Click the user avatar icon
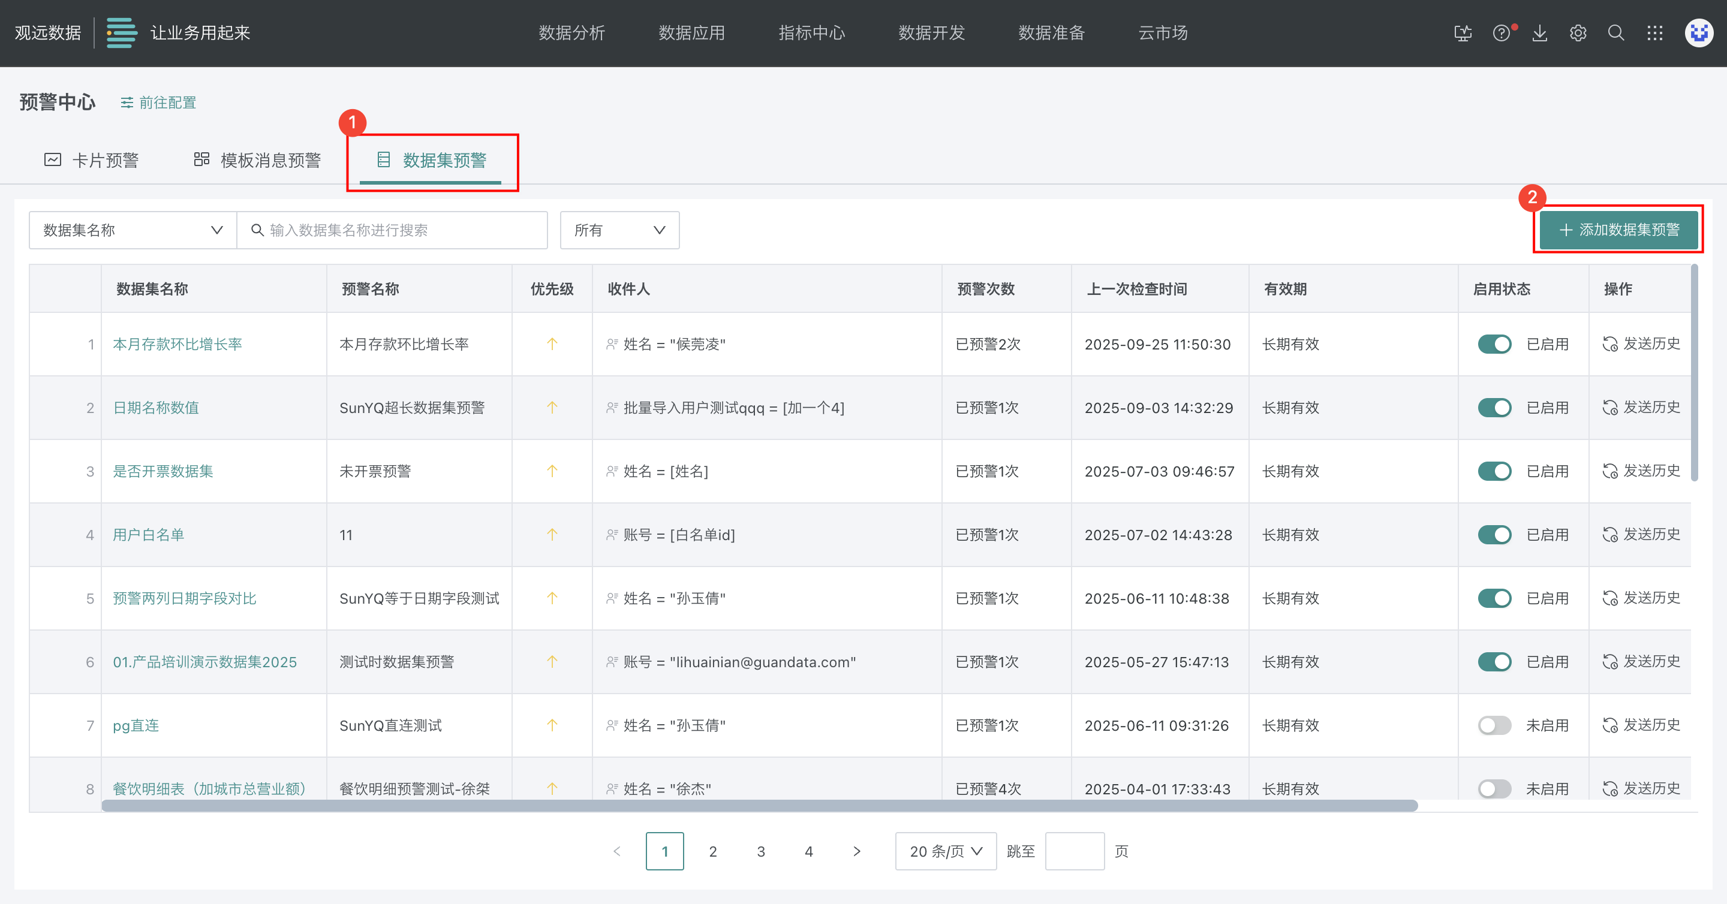Screen dimensions: 1727x904 point(1699,33)
